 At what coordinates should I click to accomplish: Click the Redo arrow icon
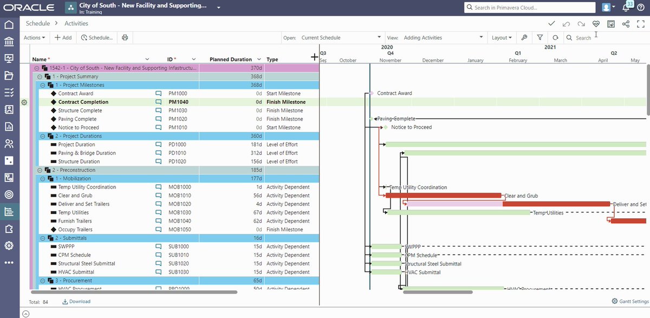(581, 24)
